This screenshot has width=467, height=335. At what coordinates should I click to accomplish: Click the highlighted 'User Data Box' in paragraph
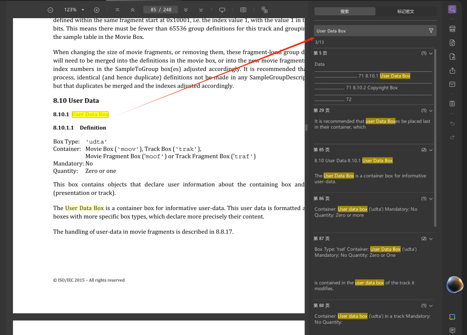point(85,208)
